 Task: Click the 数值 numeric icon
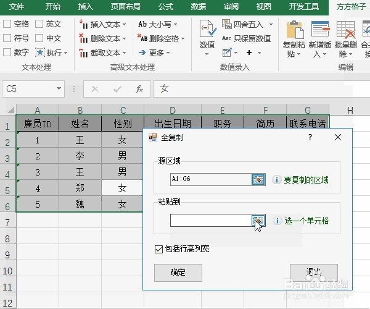[207, 29]
